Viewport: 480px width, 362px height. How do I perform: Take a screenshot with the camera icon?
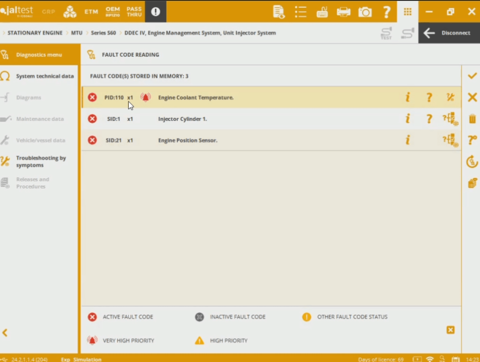pos(365,12)
